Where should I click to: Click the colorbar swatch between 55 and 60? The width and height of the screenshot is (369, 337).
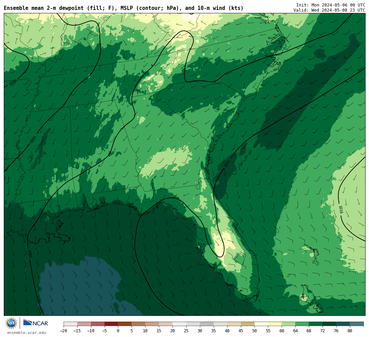point(275,324)
